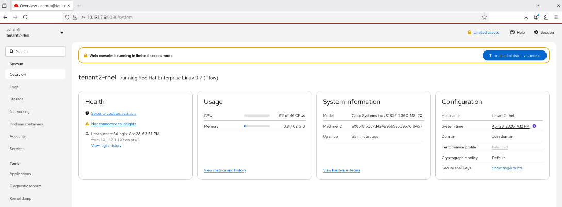Click the list all tabs chevron
562x207 pixels.
coord(538,5)
